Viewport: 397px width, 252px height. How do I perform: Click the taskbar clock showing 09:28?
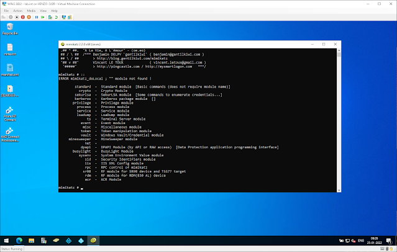374,241
